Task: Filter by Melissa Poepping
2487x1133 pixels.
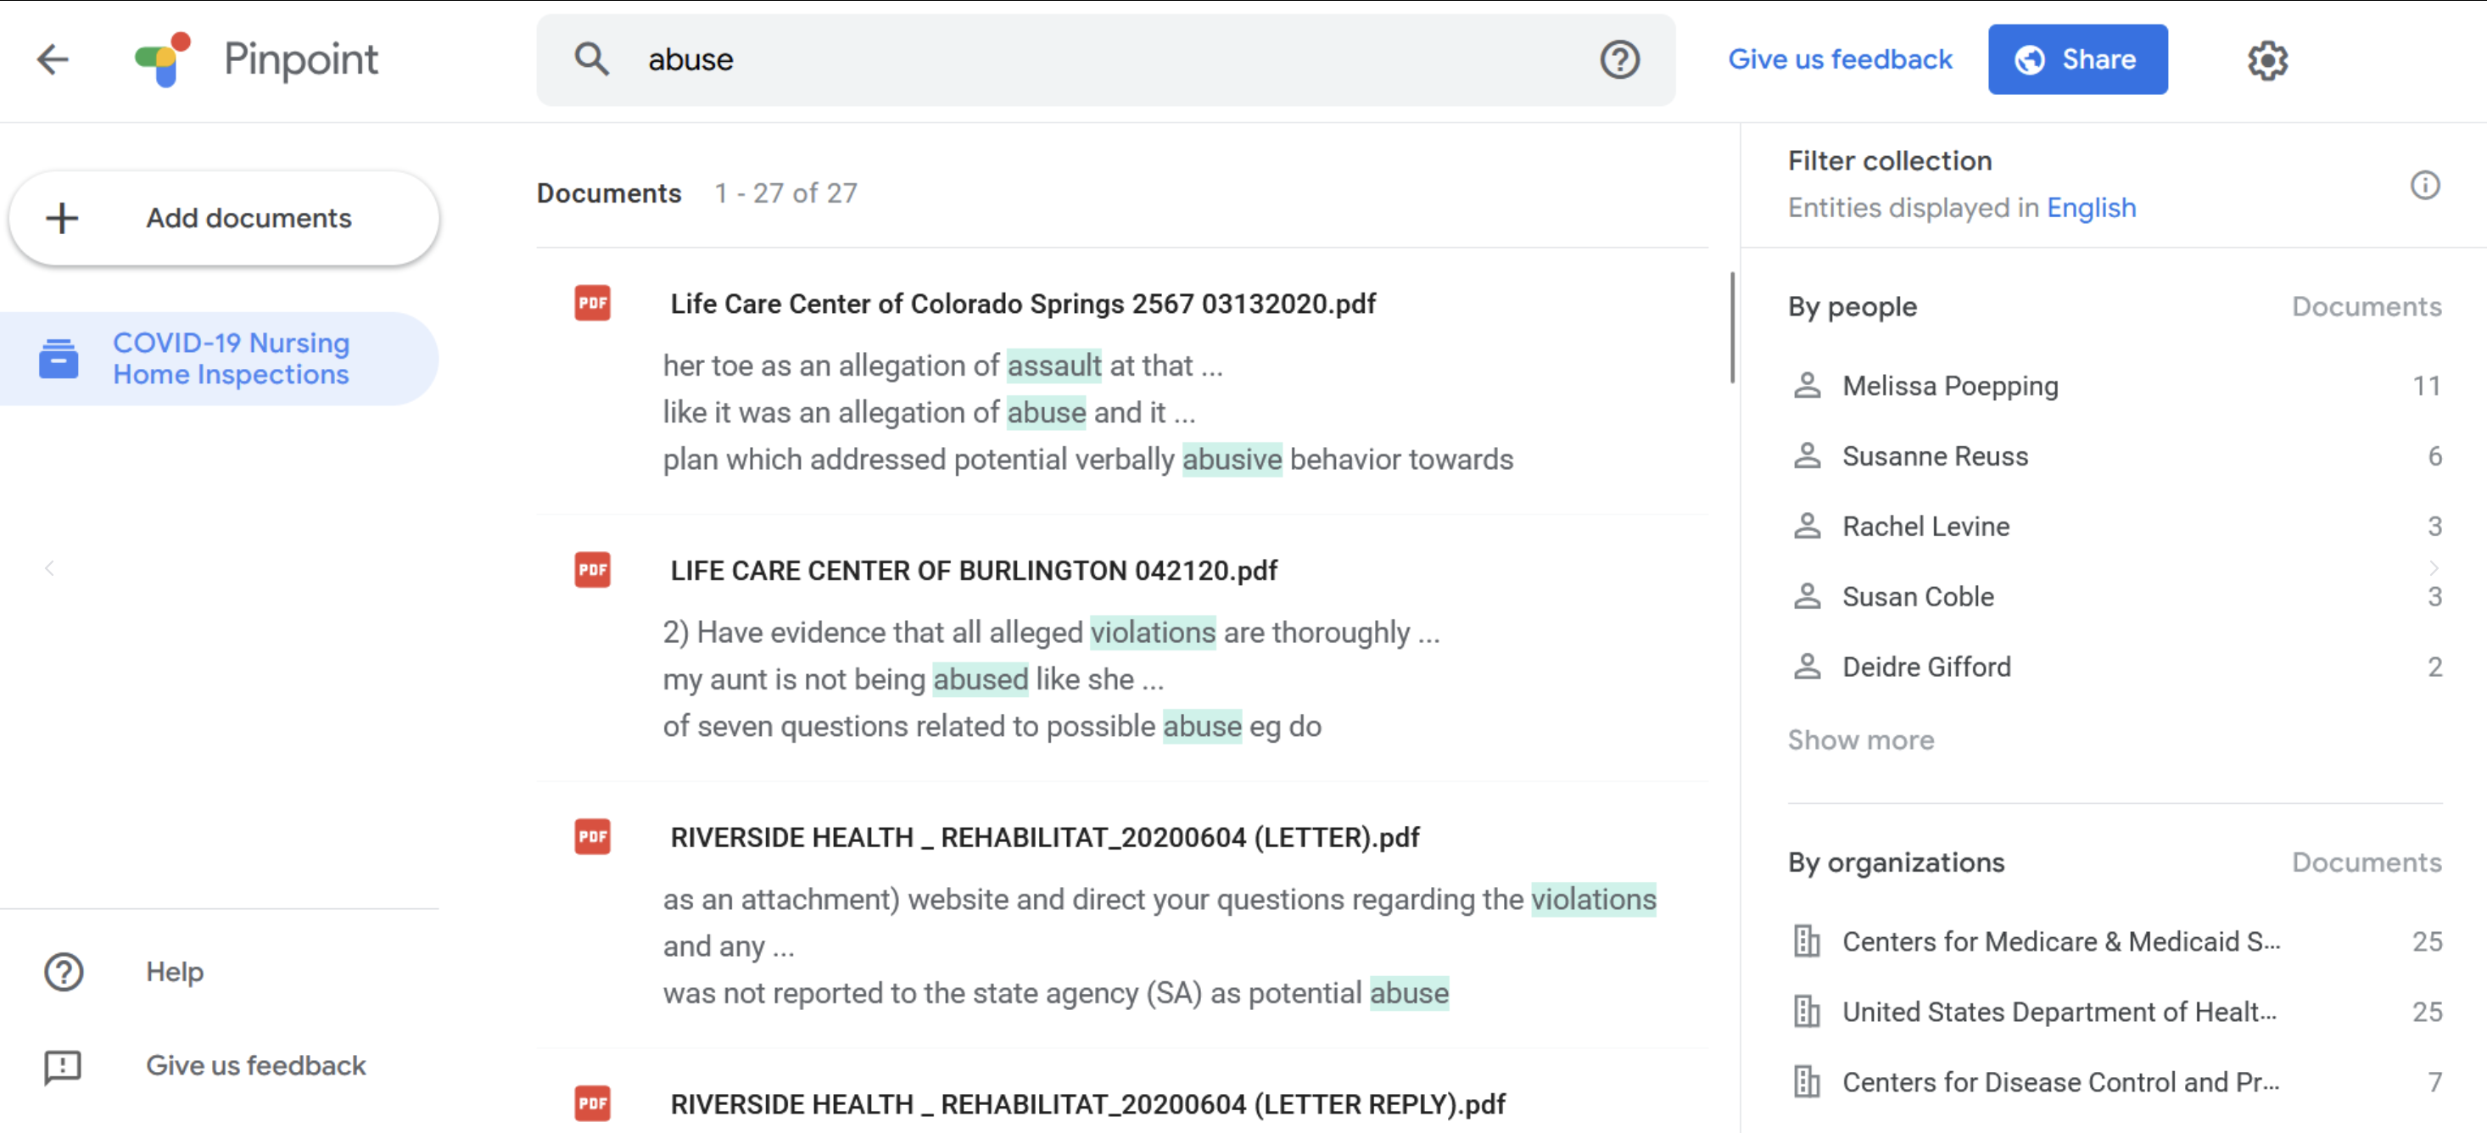Action: click(x=1949, y=386)
